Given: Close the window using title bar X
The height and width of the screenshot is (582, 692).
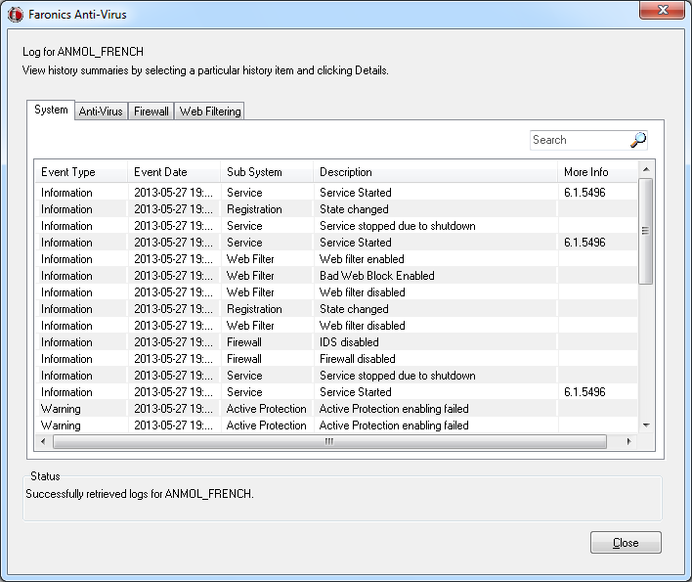Looking at the screenshot, I should pyautogui.click(x=662, y=10).
